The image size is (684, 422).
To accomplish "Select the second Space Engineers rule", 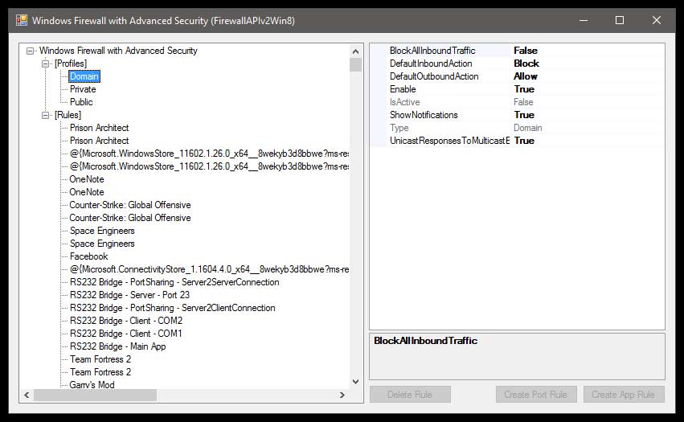I will (102, 244).
